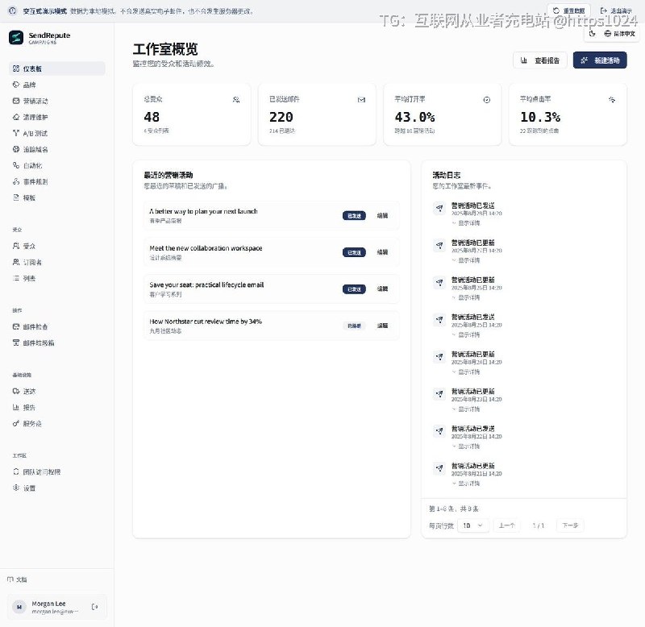Click the check-circle icon on 平均打开率 card
Screen dimensions: 645x627
click(487, 99)
